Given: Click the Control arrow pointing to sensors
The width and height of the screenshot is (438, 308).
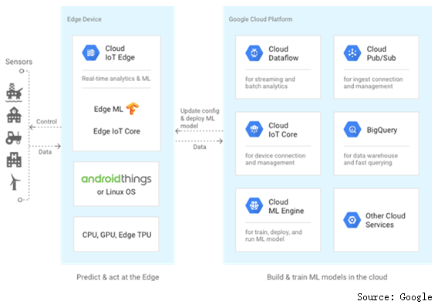Looking at the screenshot, I should tap(45, 127).
